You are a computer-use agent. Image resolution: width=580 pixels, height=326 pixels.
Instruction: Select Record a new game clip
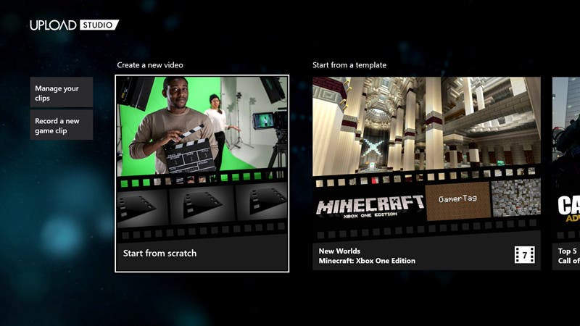tap(62, 125)
